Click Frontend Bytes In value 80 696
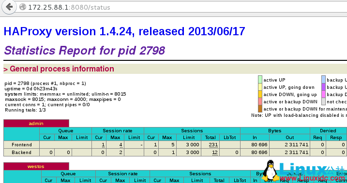Image resolution: width=347 pixels, height=183 pixels. 259,145
